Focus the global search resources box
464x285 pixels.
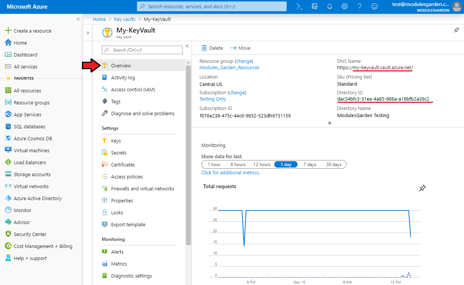click(x=212, y=6)
